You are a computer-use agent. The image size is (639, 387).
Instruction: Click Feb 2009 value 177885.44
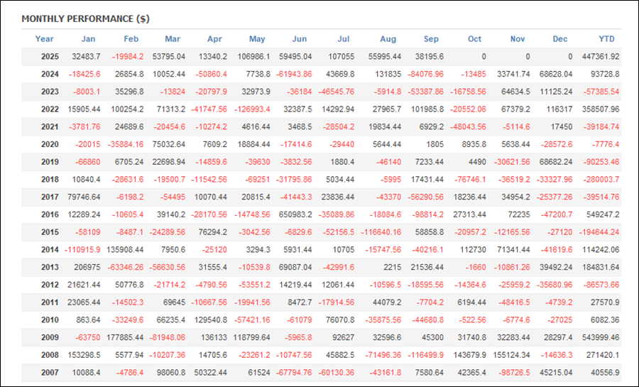(124, 337)
